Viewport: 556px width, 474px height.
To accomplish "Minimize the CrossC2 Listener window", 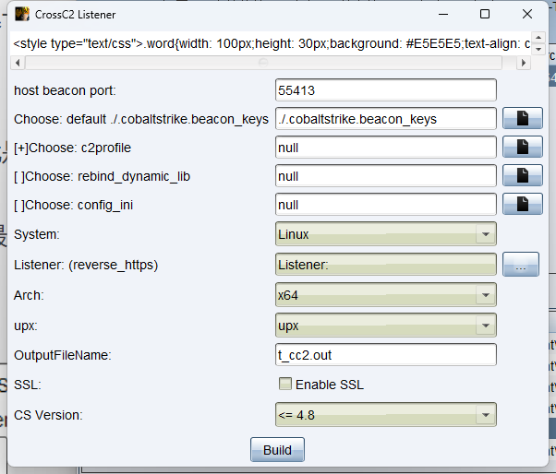I will [x=443, y=14].
